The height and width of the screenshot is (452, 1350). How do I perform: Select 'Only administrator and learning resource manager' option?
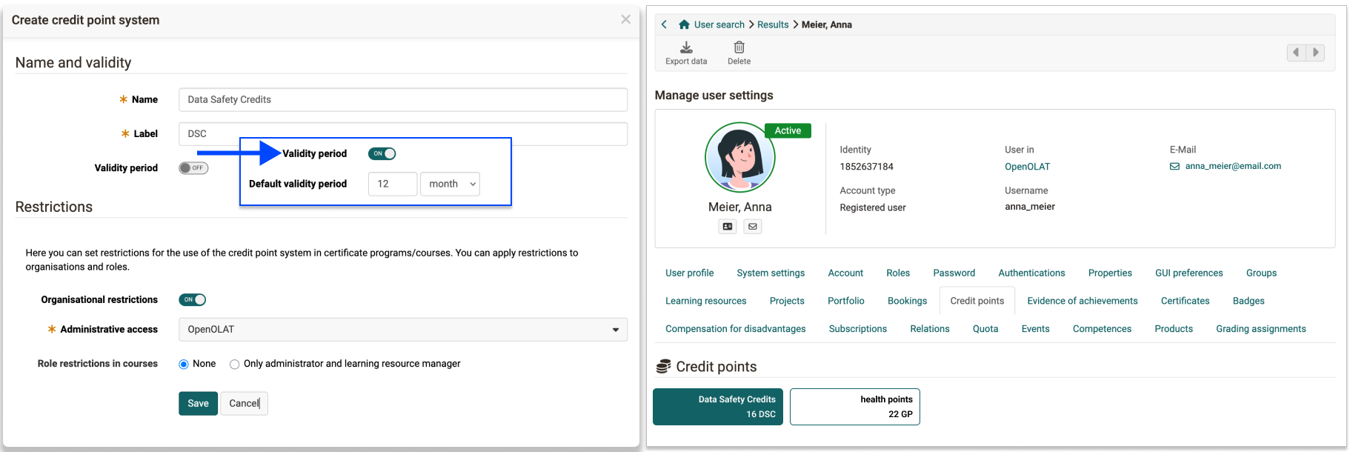point(235,365)
